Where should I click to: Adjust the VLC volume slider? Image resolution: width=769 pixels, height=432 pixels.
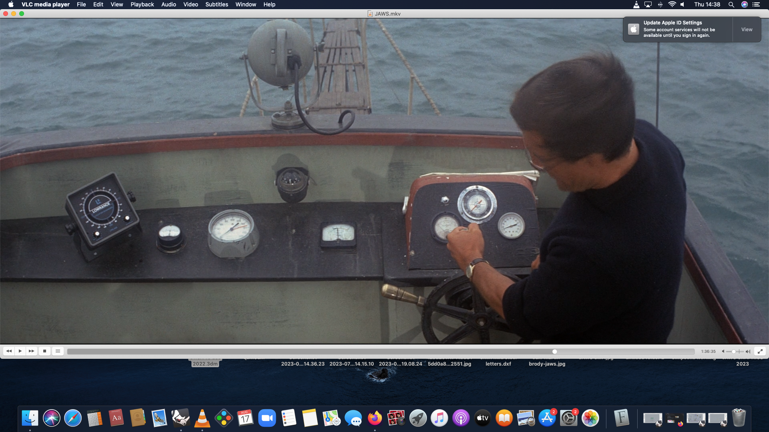[x=735, y=352]
